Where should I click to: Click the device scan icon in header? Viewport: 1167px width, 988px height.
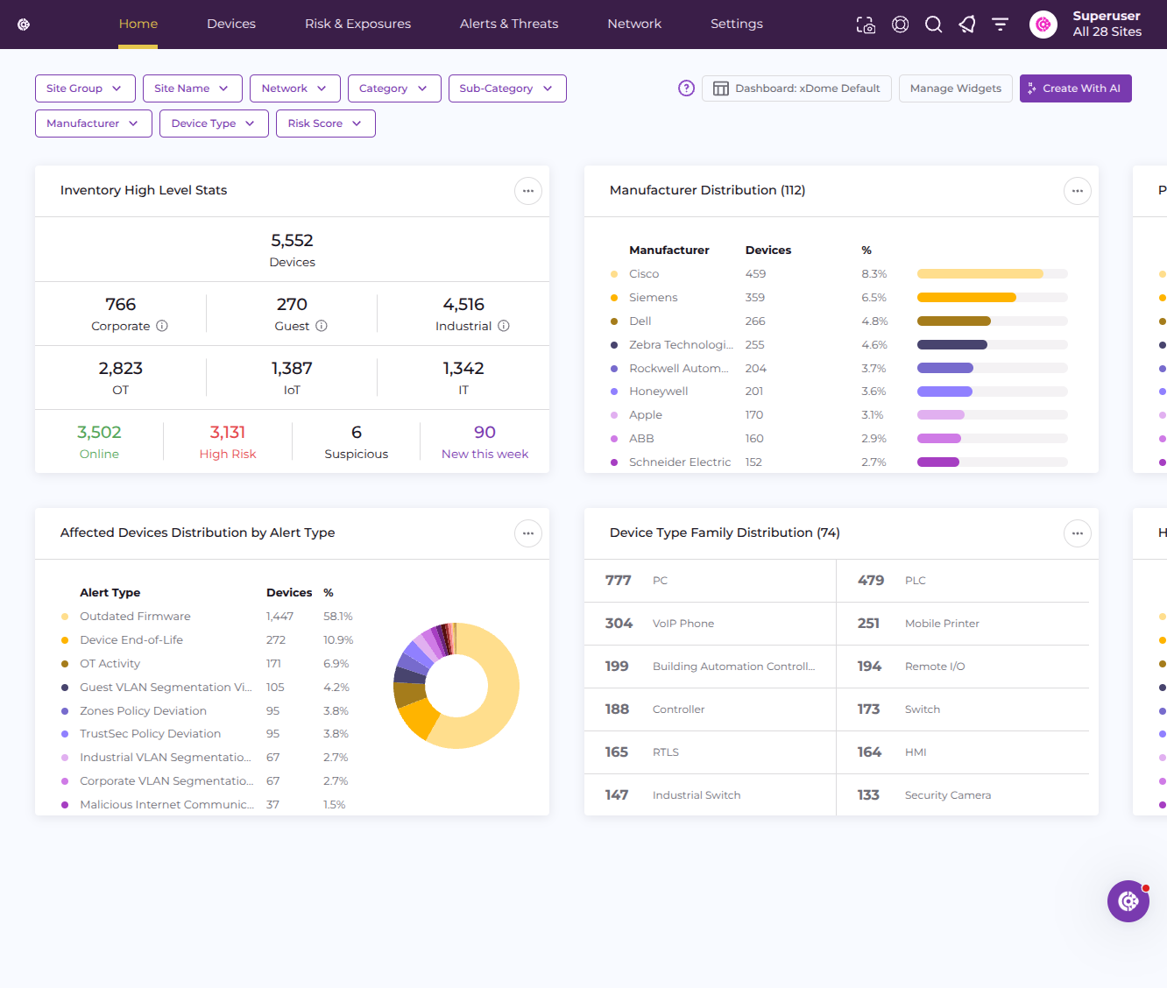[x=866, y=25]
